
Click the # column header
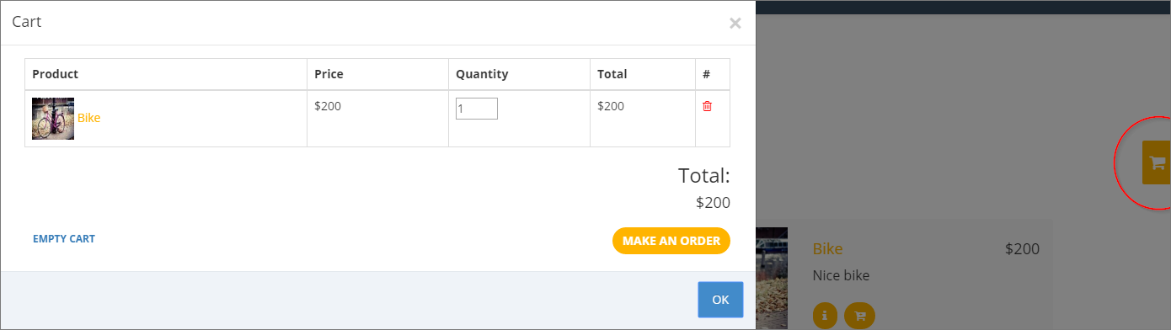tap(706, 74)
